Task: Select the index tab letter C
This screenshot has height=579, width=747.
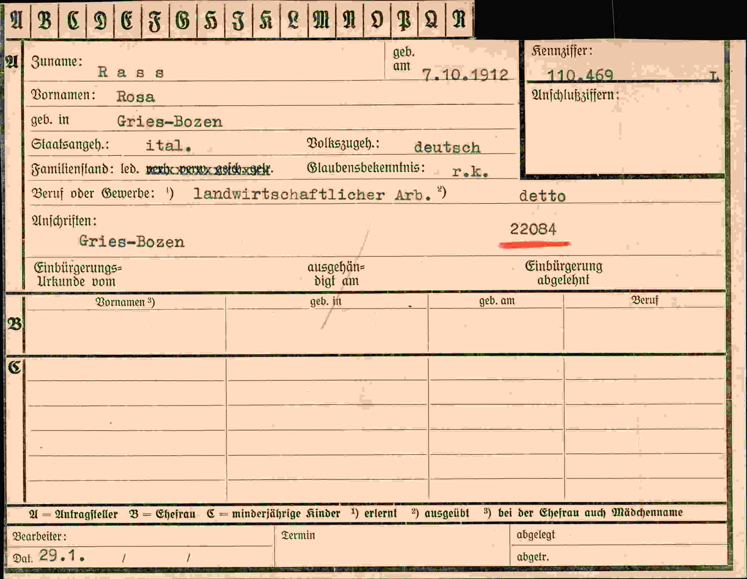Action: click(x=73, y=21)
